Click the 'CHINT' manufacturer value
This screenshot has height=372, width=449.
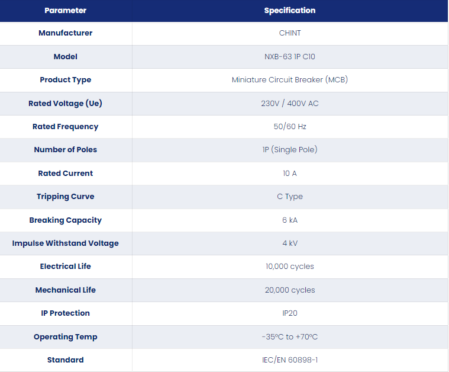(290, 33)
